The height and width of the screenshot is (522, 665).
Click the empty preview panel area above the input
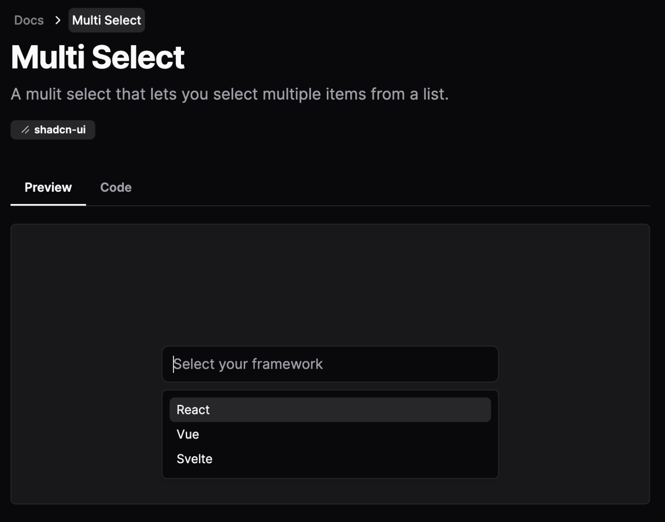coord(330,285)
